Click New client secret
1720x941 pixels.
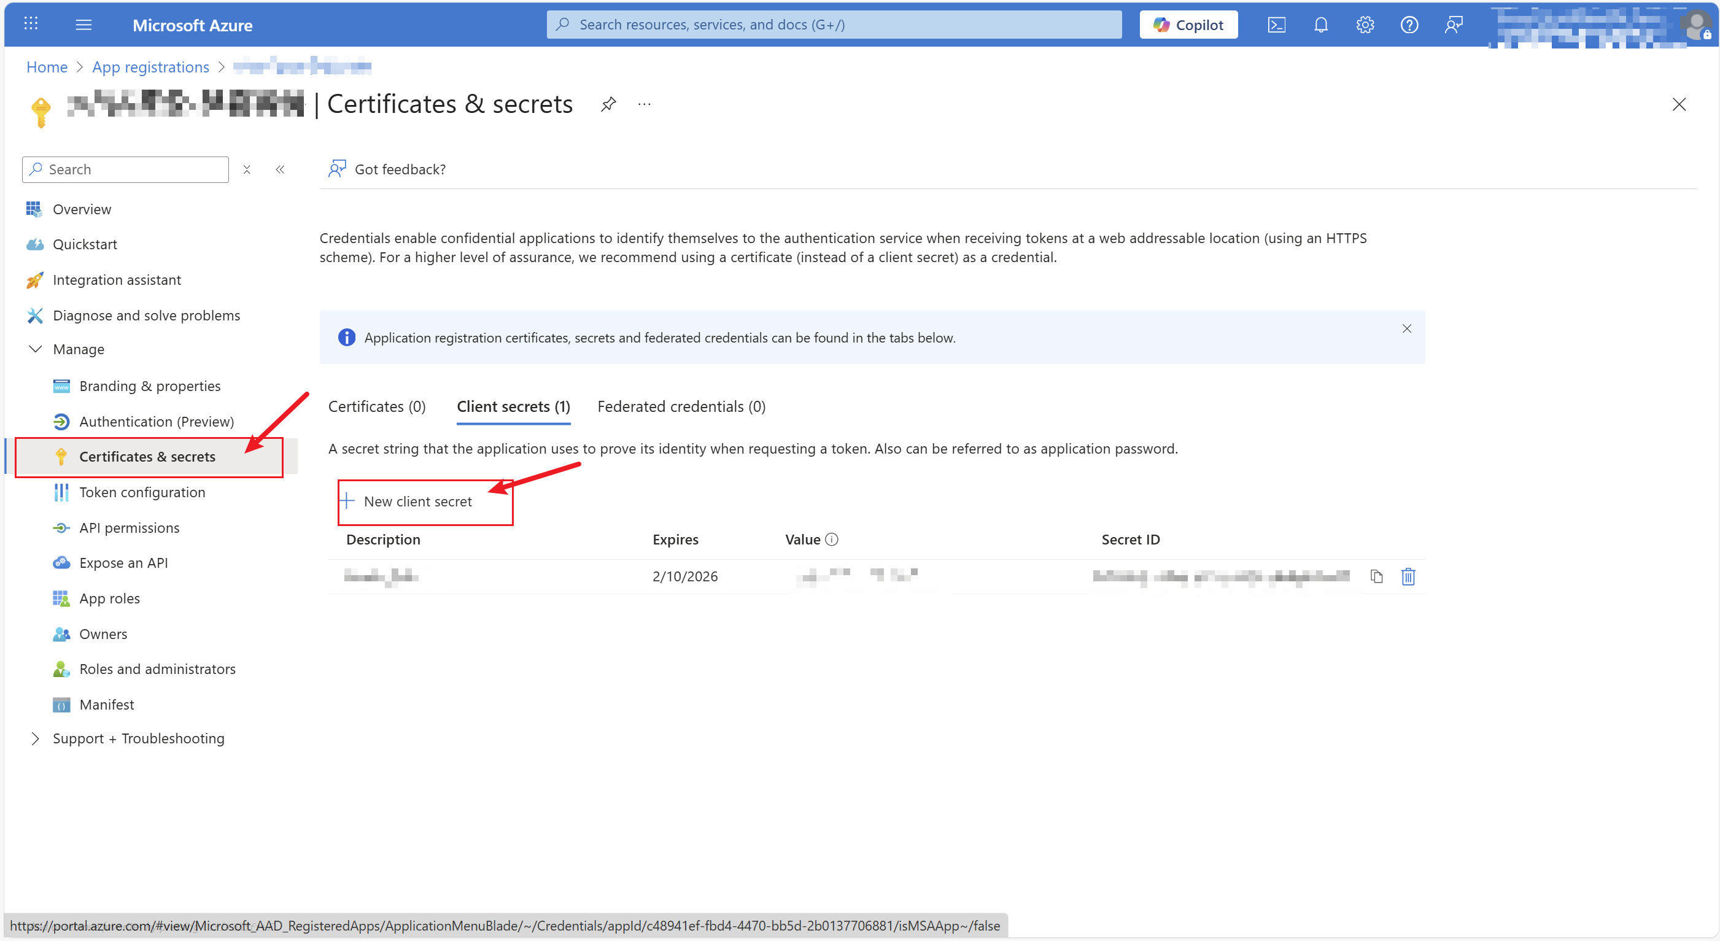tap(417, 501)
